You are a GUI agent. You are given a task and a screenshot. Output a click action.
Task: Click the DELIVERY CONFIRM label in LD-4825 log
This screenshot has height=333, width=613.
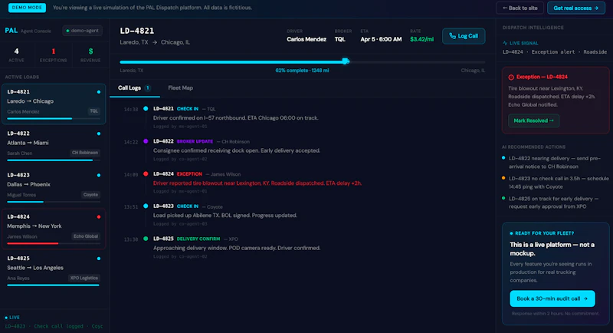[x=198, y=239]
